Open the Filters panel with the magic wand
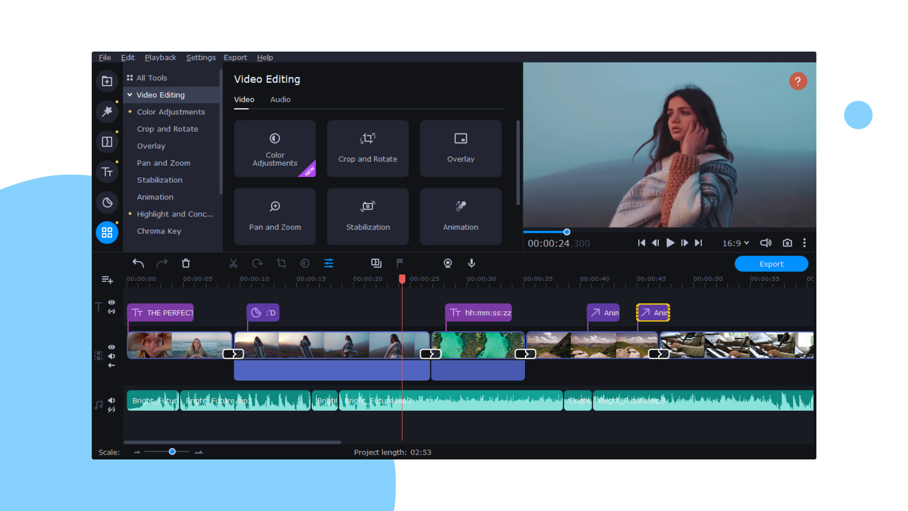The image size is (908, 511). 107,112
